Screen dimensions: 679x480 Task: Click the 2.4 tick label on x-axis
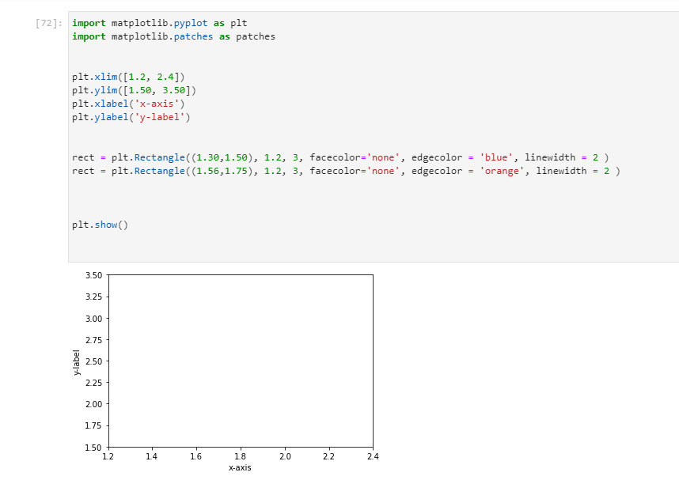(372, 456)
